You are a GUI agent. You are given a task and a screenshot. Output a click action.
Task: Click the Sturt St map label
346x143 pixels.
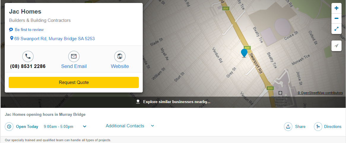(x=179, y=77)
